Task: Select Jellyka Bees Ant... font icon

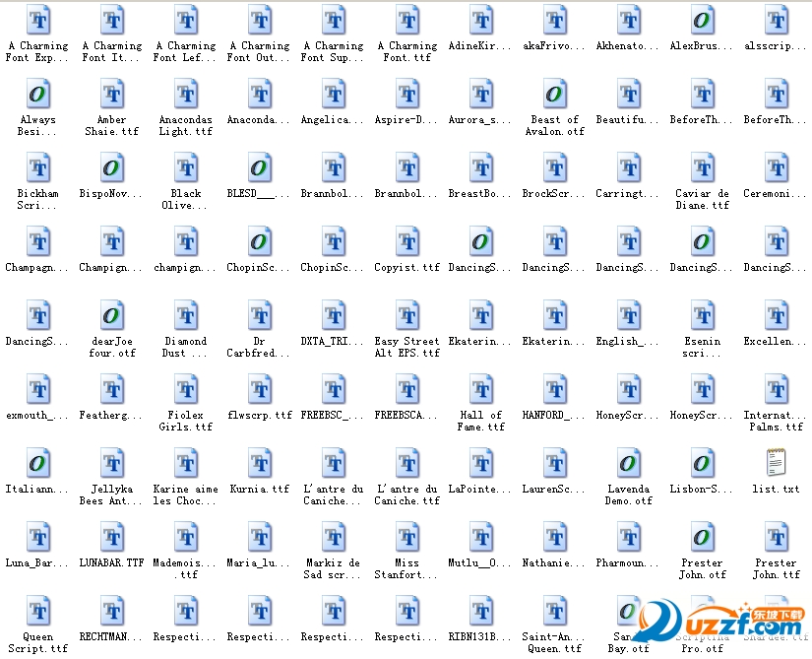Action: point(112,463)
